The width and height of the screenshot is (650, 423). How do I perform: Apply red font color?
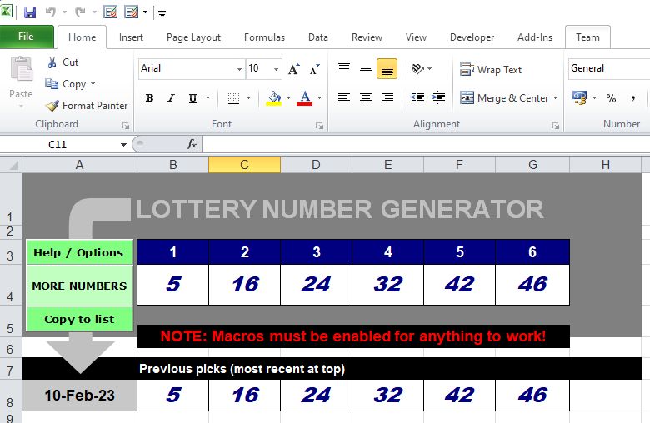[305, 98]
